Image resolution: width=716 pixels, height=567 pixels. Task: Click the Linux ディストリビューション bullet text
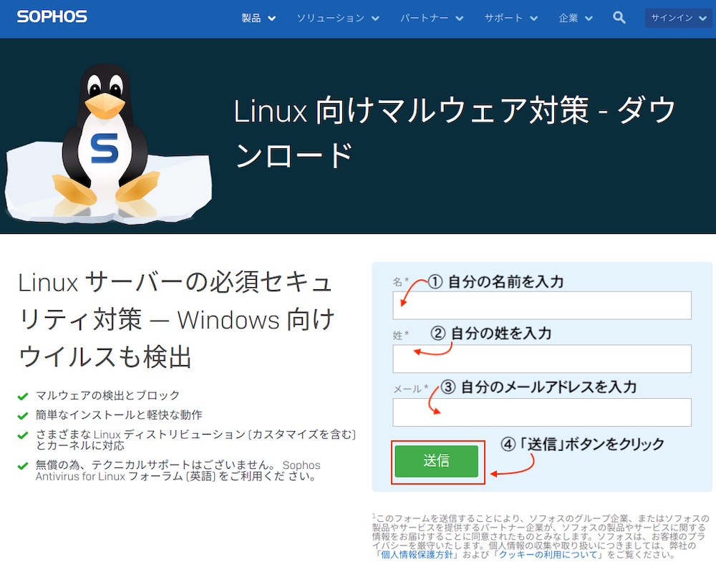click(195, 440)
